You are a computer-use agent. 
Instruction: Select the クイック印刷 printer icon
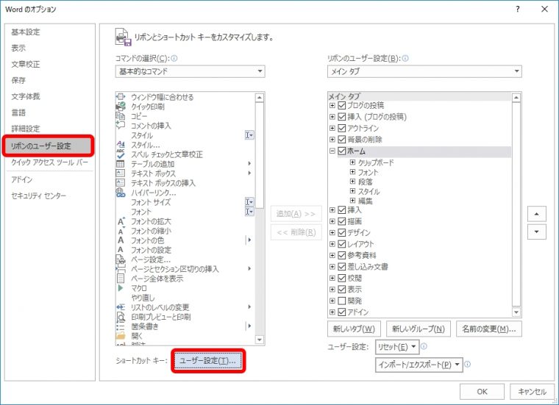pyautogui.click(x=121, y=106)
